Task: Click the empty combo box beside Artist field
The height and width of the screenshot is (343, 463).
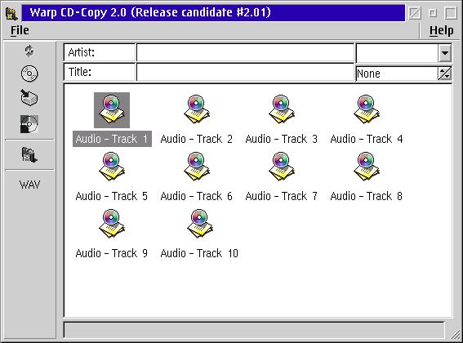Action: pyautogui.click(x=398, y=53)
